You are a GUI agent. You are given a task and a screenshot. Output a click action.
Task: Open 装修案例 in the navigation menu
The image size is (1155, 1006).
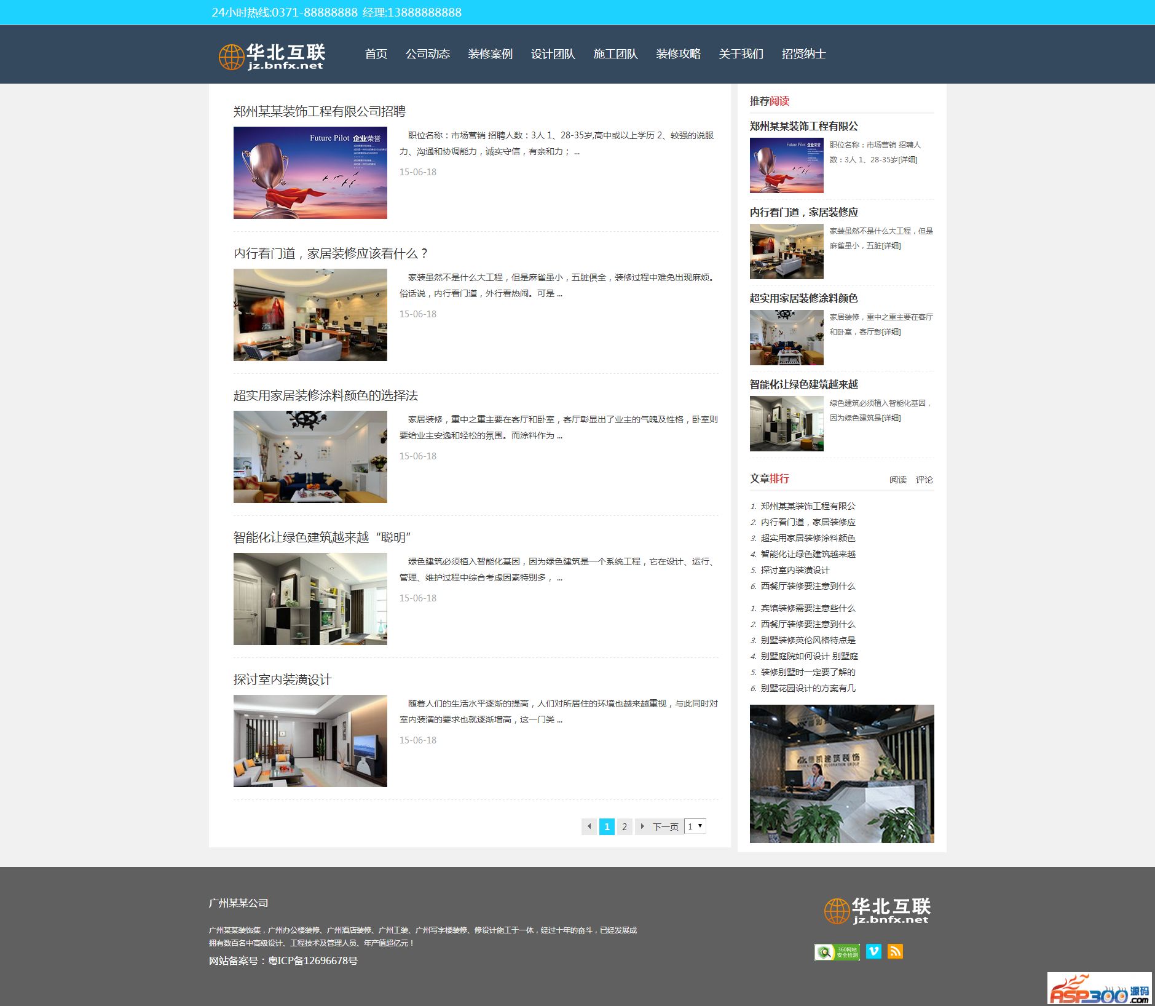[x=490, y=54]
